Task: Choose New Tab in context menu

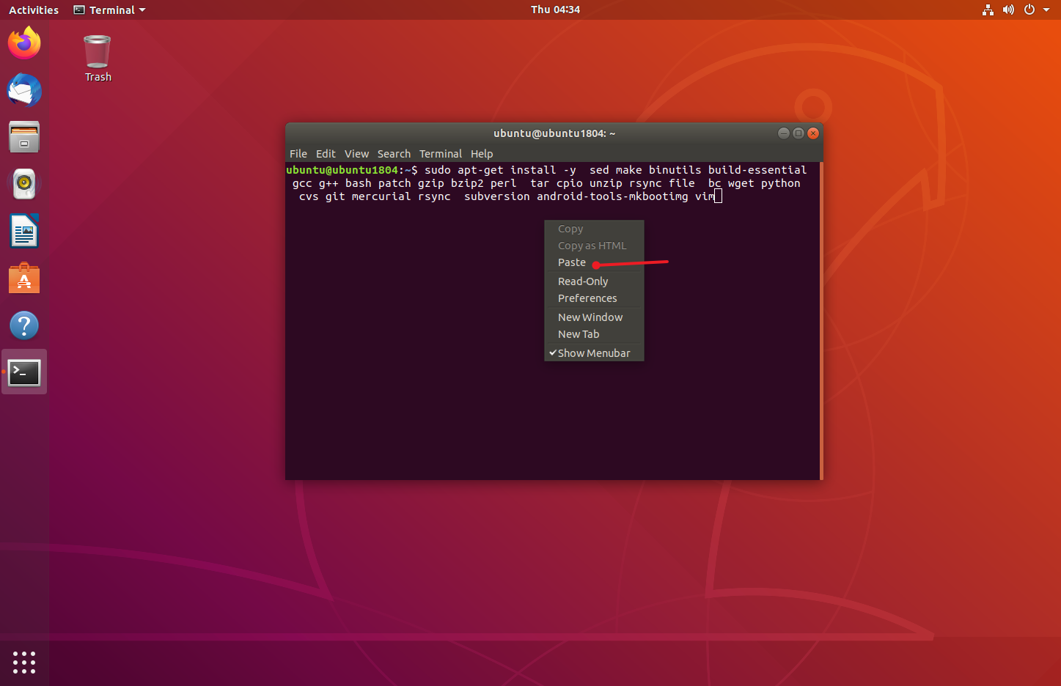Action: (579, 334)
